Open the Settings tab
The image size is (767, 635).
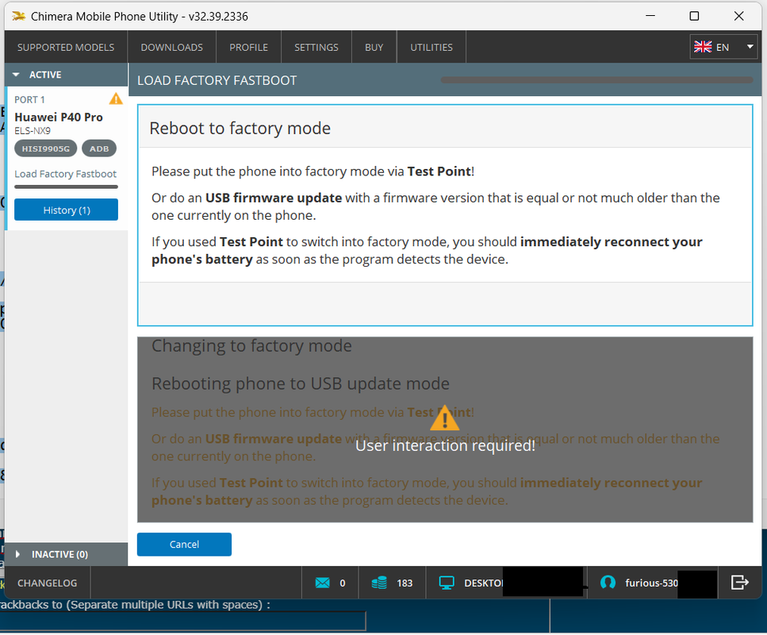click(x=316, y=48)
